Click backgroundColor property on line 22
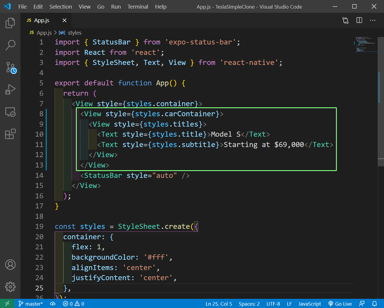The width and height of the screenshot is (384, 308). (x=103, y=257)
